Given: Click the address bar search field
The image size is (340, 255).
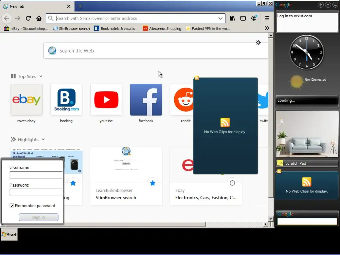Looking at the screenshot, I should (135, 19).
